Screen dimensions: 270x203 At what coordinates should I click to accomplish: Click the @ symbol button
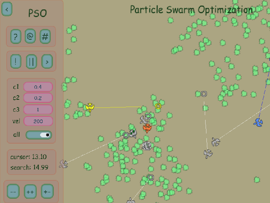point(30,36)
